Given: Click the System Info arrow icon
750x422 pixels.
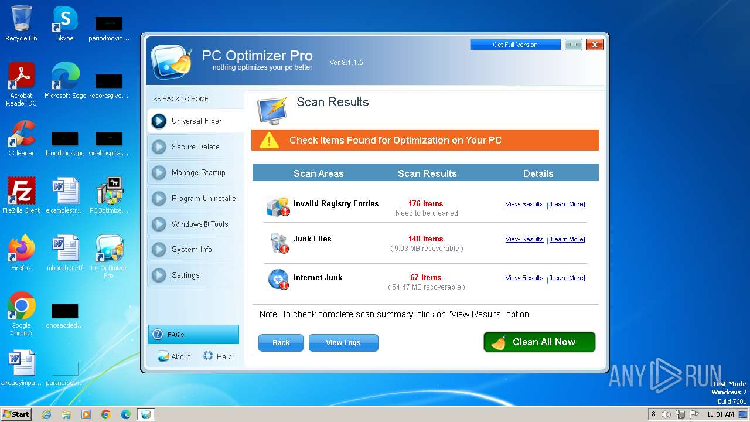Looking at the screenshot, I should pyautogui.click(x=159, y=249).
